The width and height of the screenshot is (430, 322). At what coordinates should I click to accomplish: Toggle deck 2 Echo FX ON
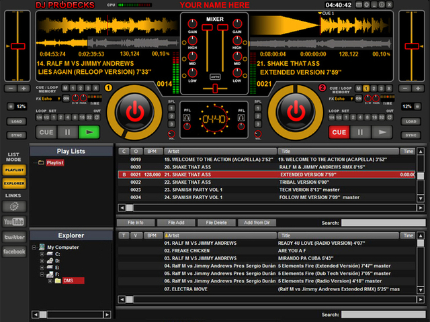[358, 99]
